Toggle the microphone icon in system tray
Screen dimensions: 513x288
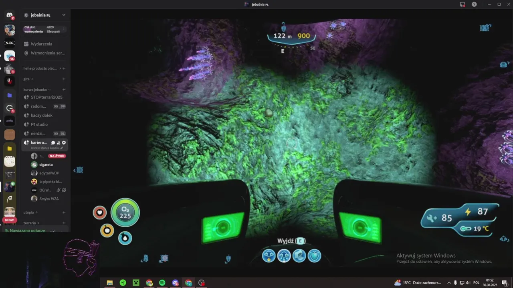click(x=455, y=283)
